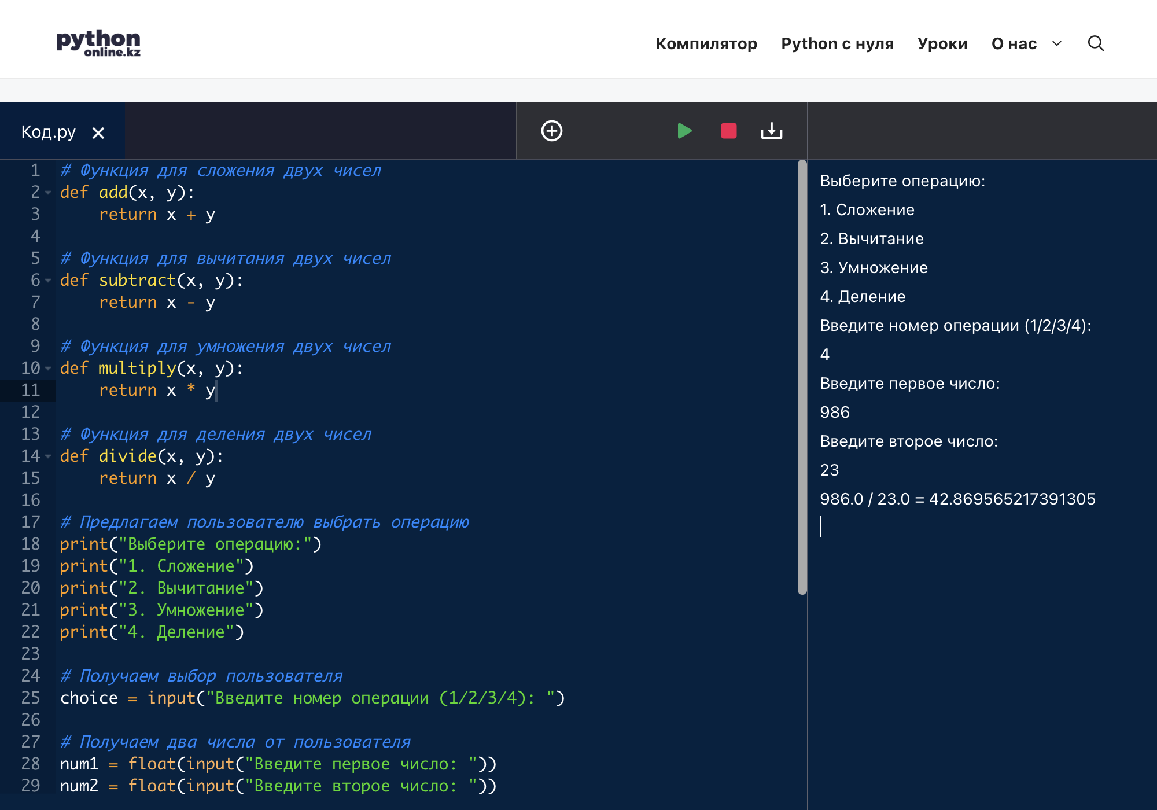Viewport: 1157px width, 810px height.
Task: Close the Код.py tab
Action: tap(98, 133)
